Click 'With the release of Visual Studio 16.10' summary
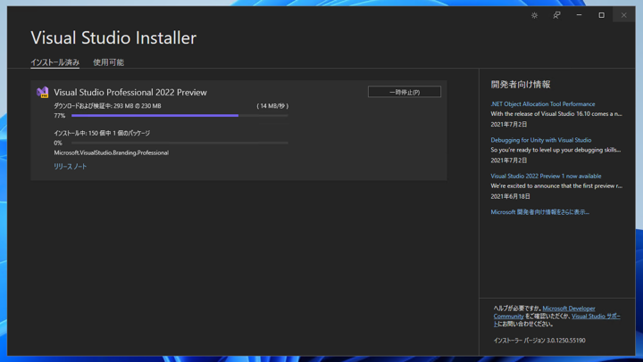The width and height of the screenshot is (643, 362). [556, 114]
